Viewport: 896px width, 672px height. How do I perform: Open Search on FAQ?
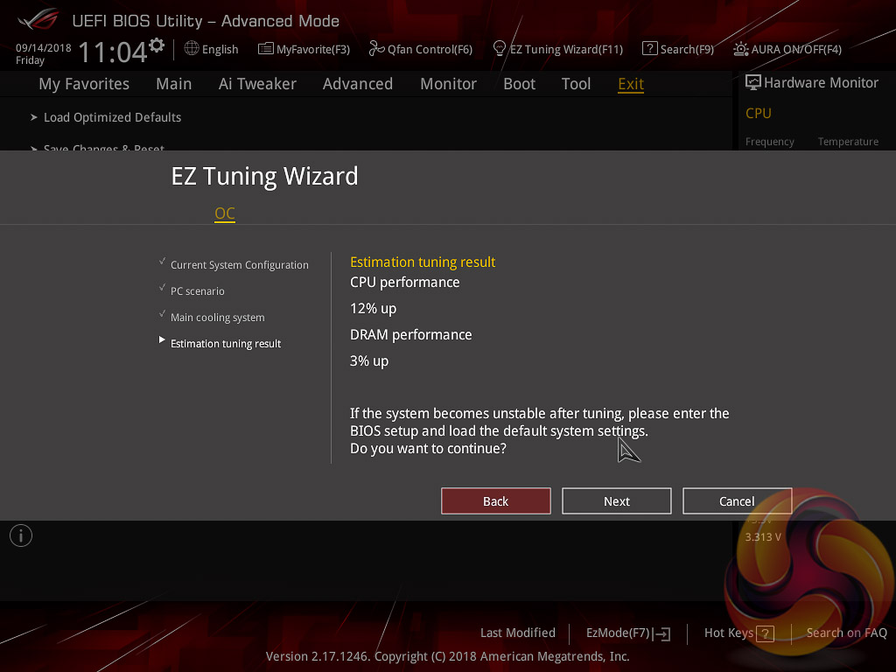(847, 633)
